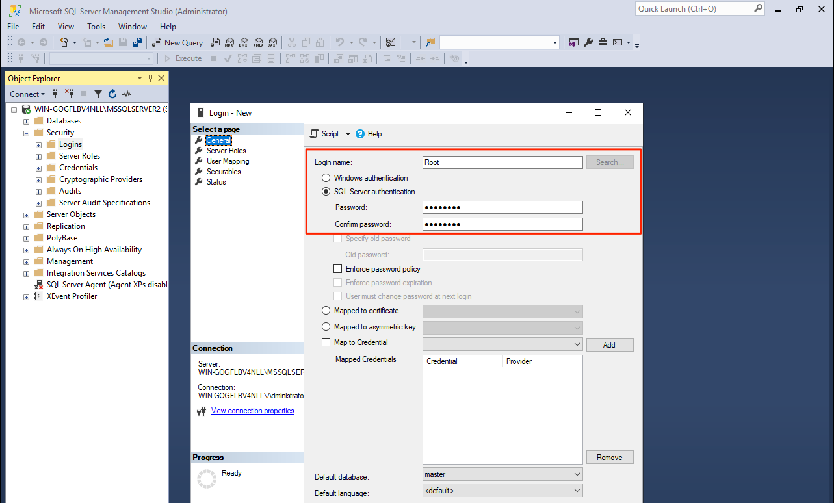Open the Connect dropdown in Object Explorer
This screenshot has height=503, width=834.
pos(27,94)
